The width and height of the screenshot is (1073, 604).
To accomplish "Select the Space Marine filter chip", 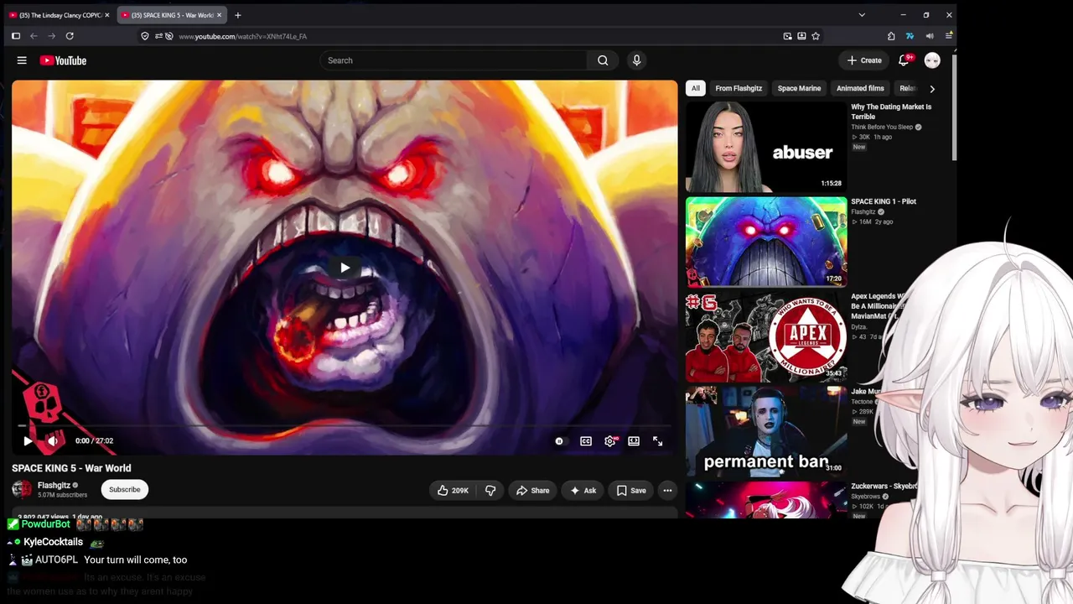I will coord(799,88).
